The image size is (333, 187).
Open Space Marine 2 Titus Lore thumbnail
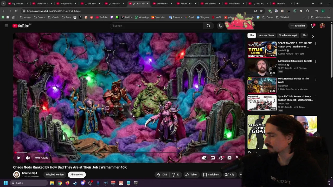[x=262, y=50]
